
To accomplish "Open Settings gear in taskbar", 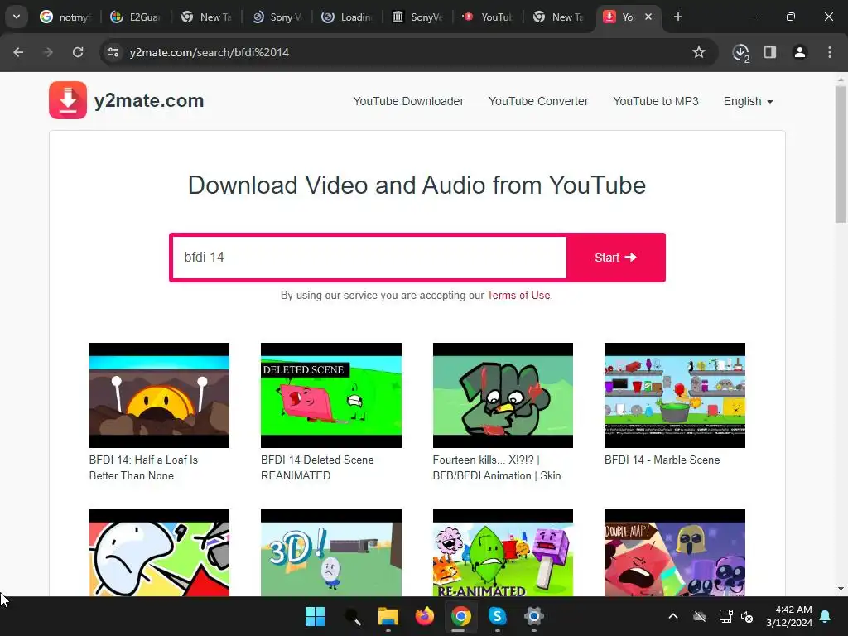I will [534, 616].
